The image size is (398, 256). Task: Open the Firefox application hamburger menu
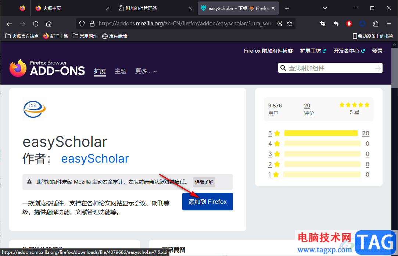388,24
